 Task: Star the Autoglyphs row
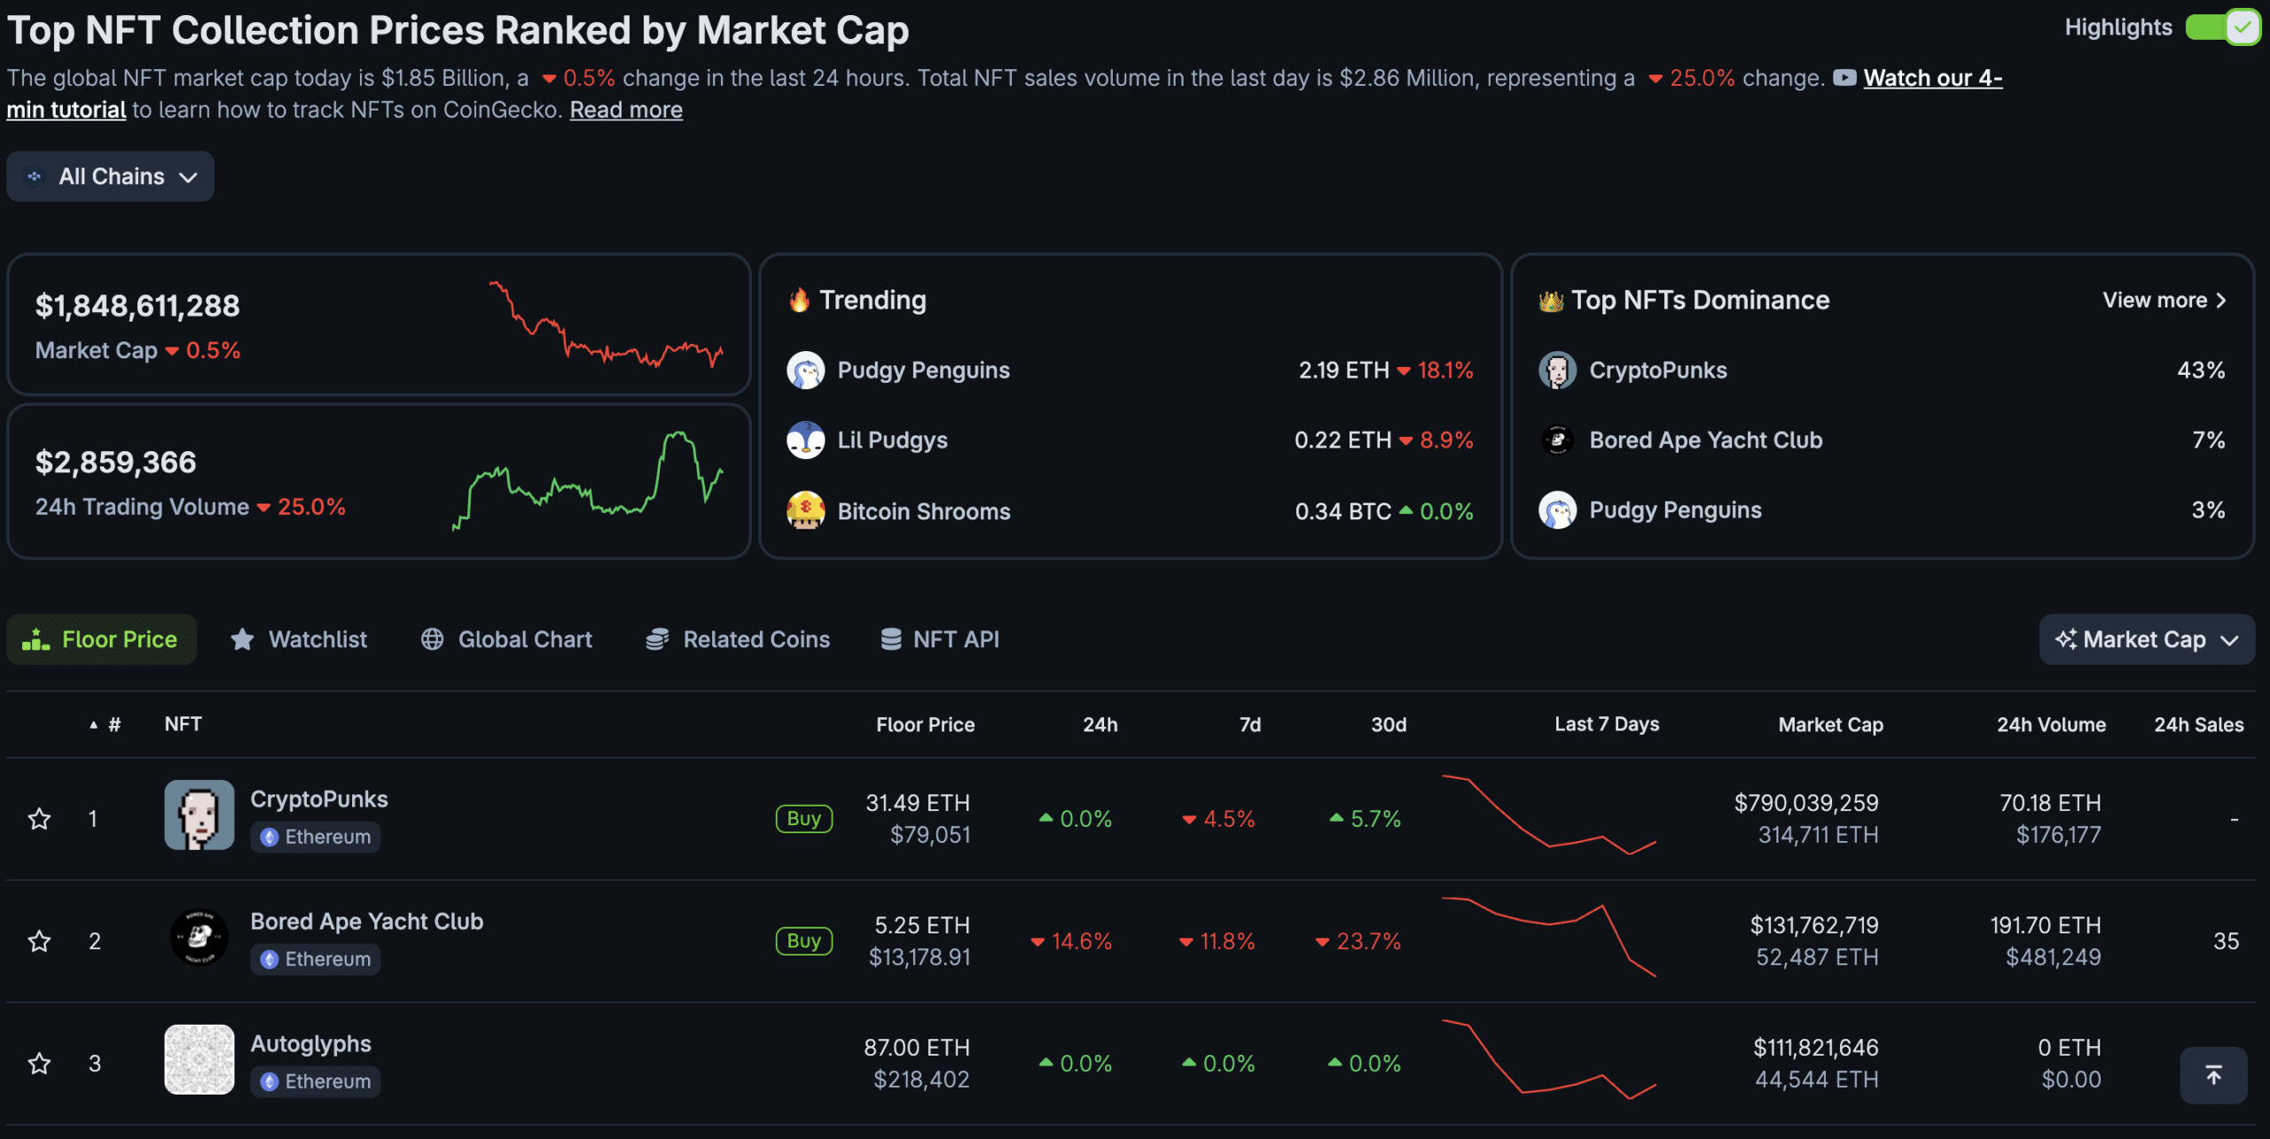[x=39, y=1063]
